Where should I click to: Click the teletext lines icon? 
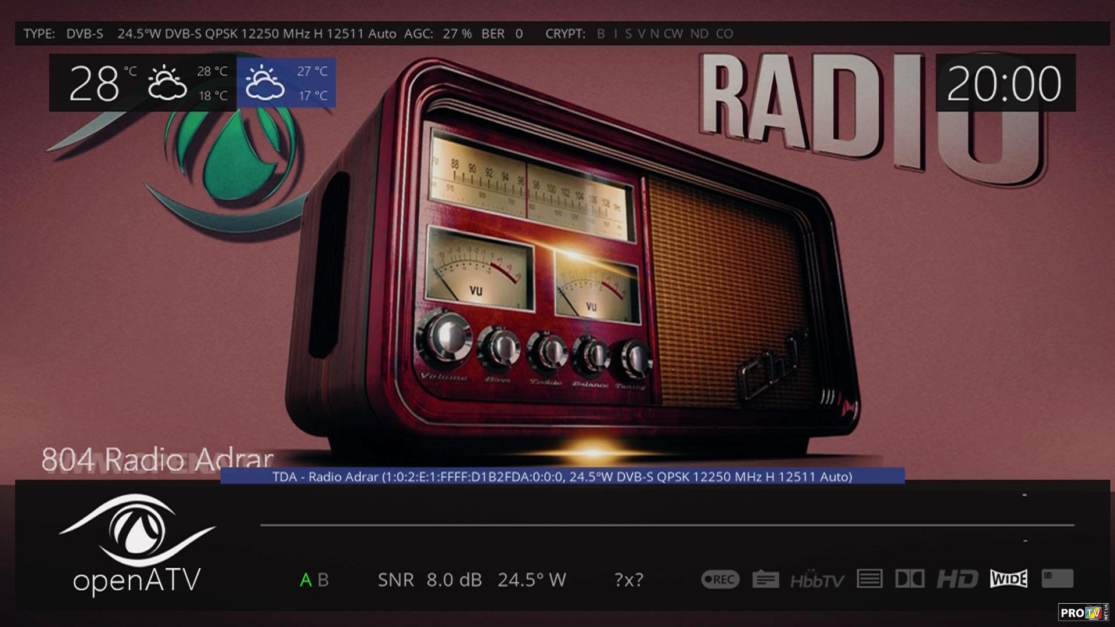pos(869,579)
